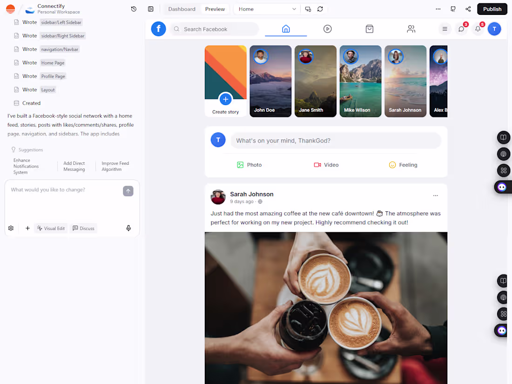Send the prompt with arrow button
The width and height of the screenshot is (512, 384).
click(128, 191)
